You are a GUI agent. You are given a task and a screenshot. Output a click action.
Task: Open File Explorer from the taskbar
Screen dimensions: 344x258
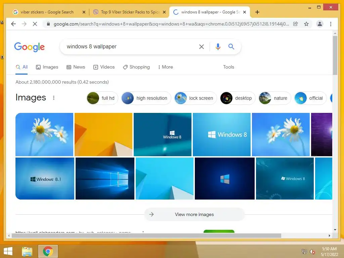(27, 251)
